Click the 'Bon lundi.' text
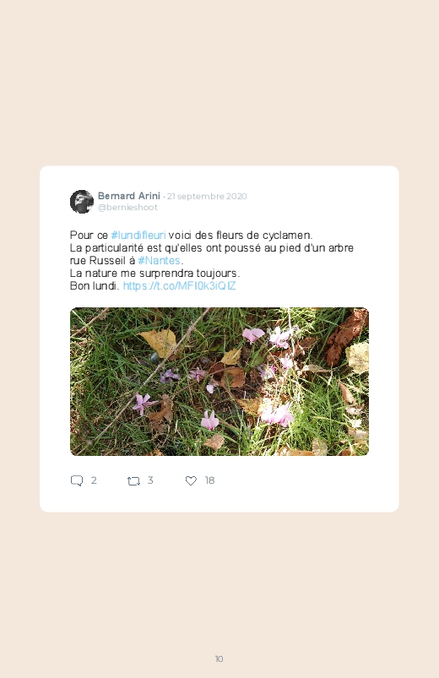439x678 pixels. point(95,286)
